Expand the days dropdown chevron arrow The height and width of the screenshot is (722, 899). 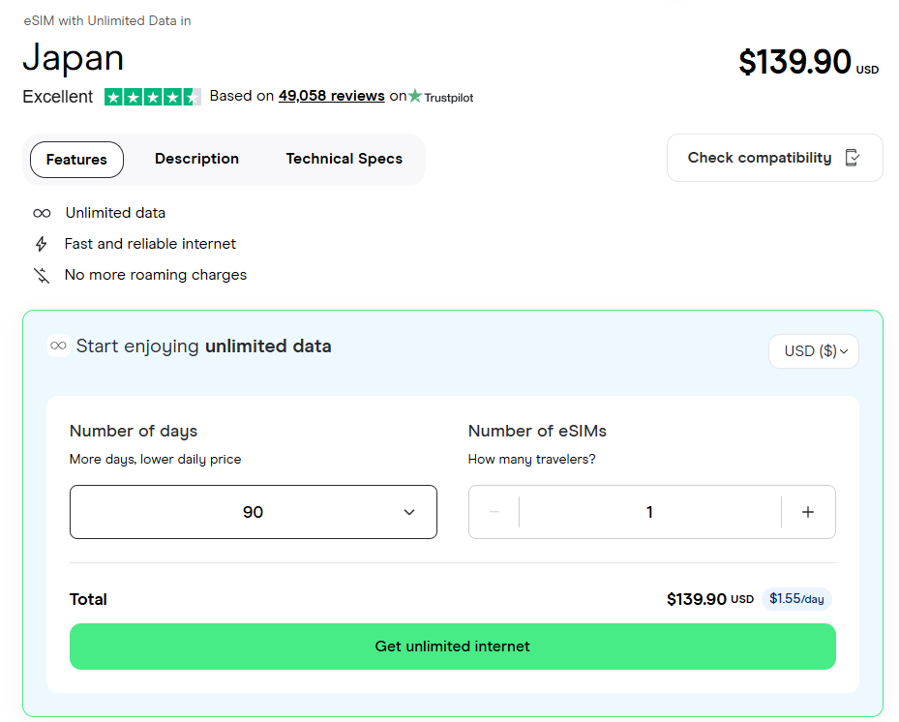tap(409, 512)
